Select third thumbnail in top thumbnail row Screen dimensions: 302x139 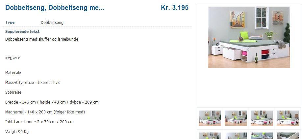(x=262, y=118)
